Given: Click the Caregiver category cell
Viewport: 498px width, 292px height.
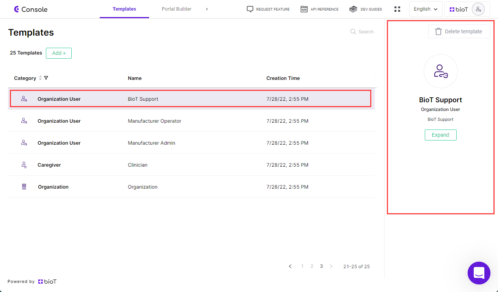Looking at the screenshot, I should pyautogui.click(x=49, y=165).
